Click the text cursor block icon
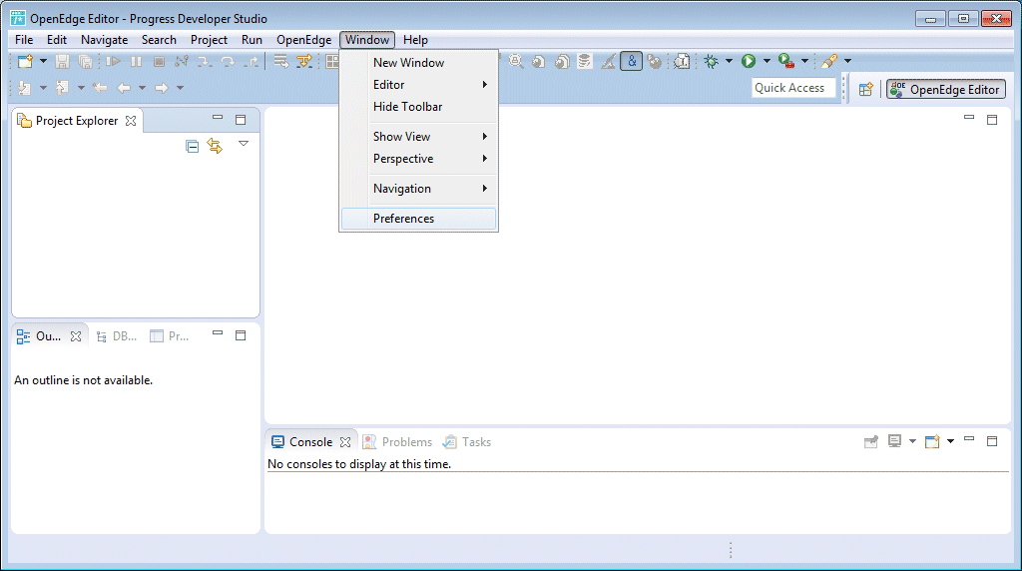The height and width of the screenshot is (571, 1022). tap(682, 61)
